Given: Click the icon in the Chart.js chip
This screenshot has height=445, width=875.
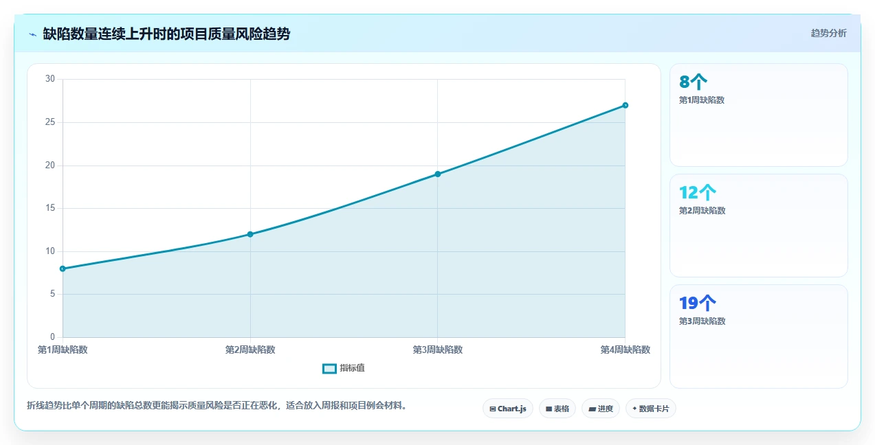Looking at the screenshot, I should 493,409.
